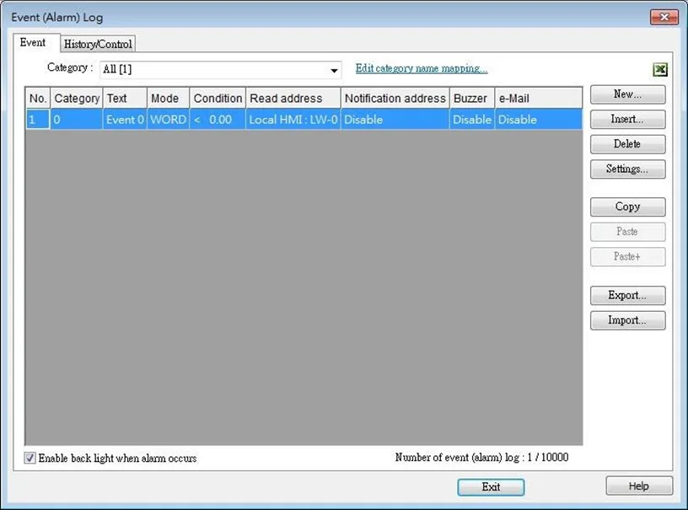Open Edit category name mapping link

pyautogui.click(x=422, y=68)
